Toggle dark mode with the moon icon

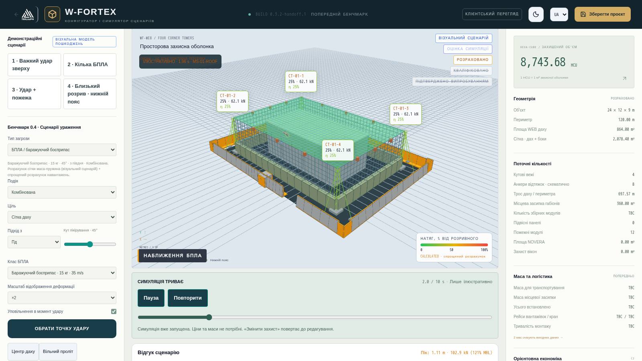[536, 14]
